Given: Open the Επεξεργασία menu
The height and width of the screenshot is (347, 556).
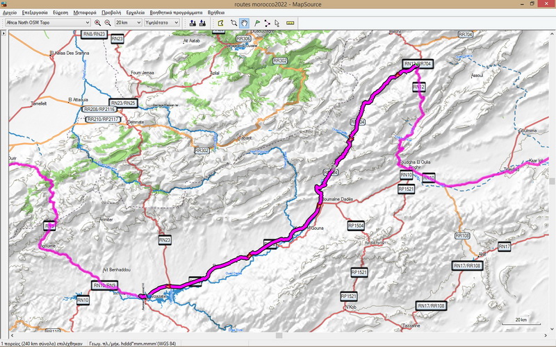Looking at the screenshot, I should click(x=35, y=12).
